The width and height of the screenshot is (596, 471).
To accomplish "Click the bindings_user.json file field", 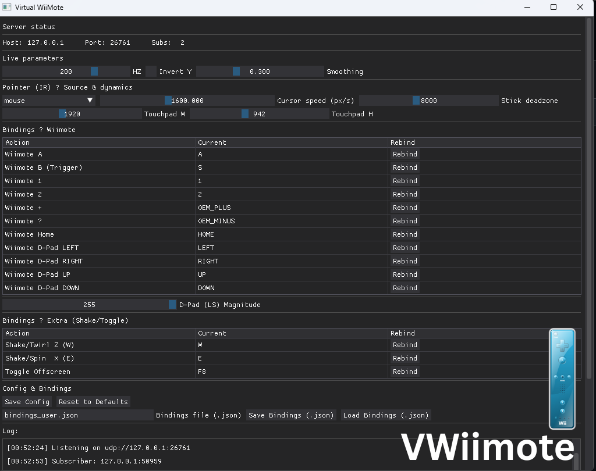I will [x=78, y=415].
